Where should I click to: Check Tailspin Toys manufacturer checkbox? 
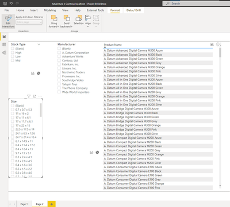click(59, 84)
